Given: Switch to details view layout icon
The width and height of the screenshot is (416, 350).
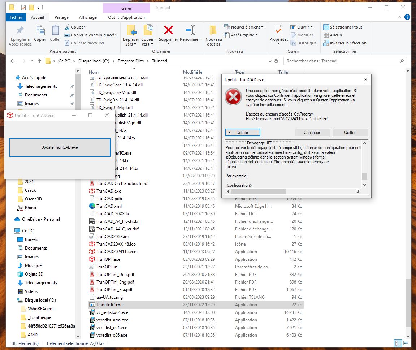Looking at the screenshot, I should coord(398,343).
